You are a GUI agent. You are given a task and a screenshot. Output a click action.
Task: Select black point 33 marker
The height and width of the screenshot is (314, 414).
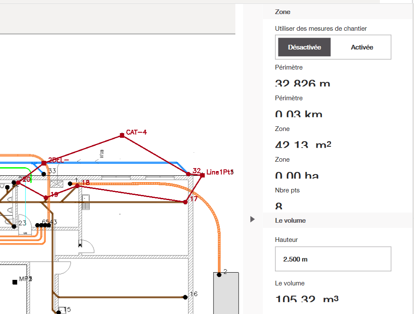coord(43,174)
